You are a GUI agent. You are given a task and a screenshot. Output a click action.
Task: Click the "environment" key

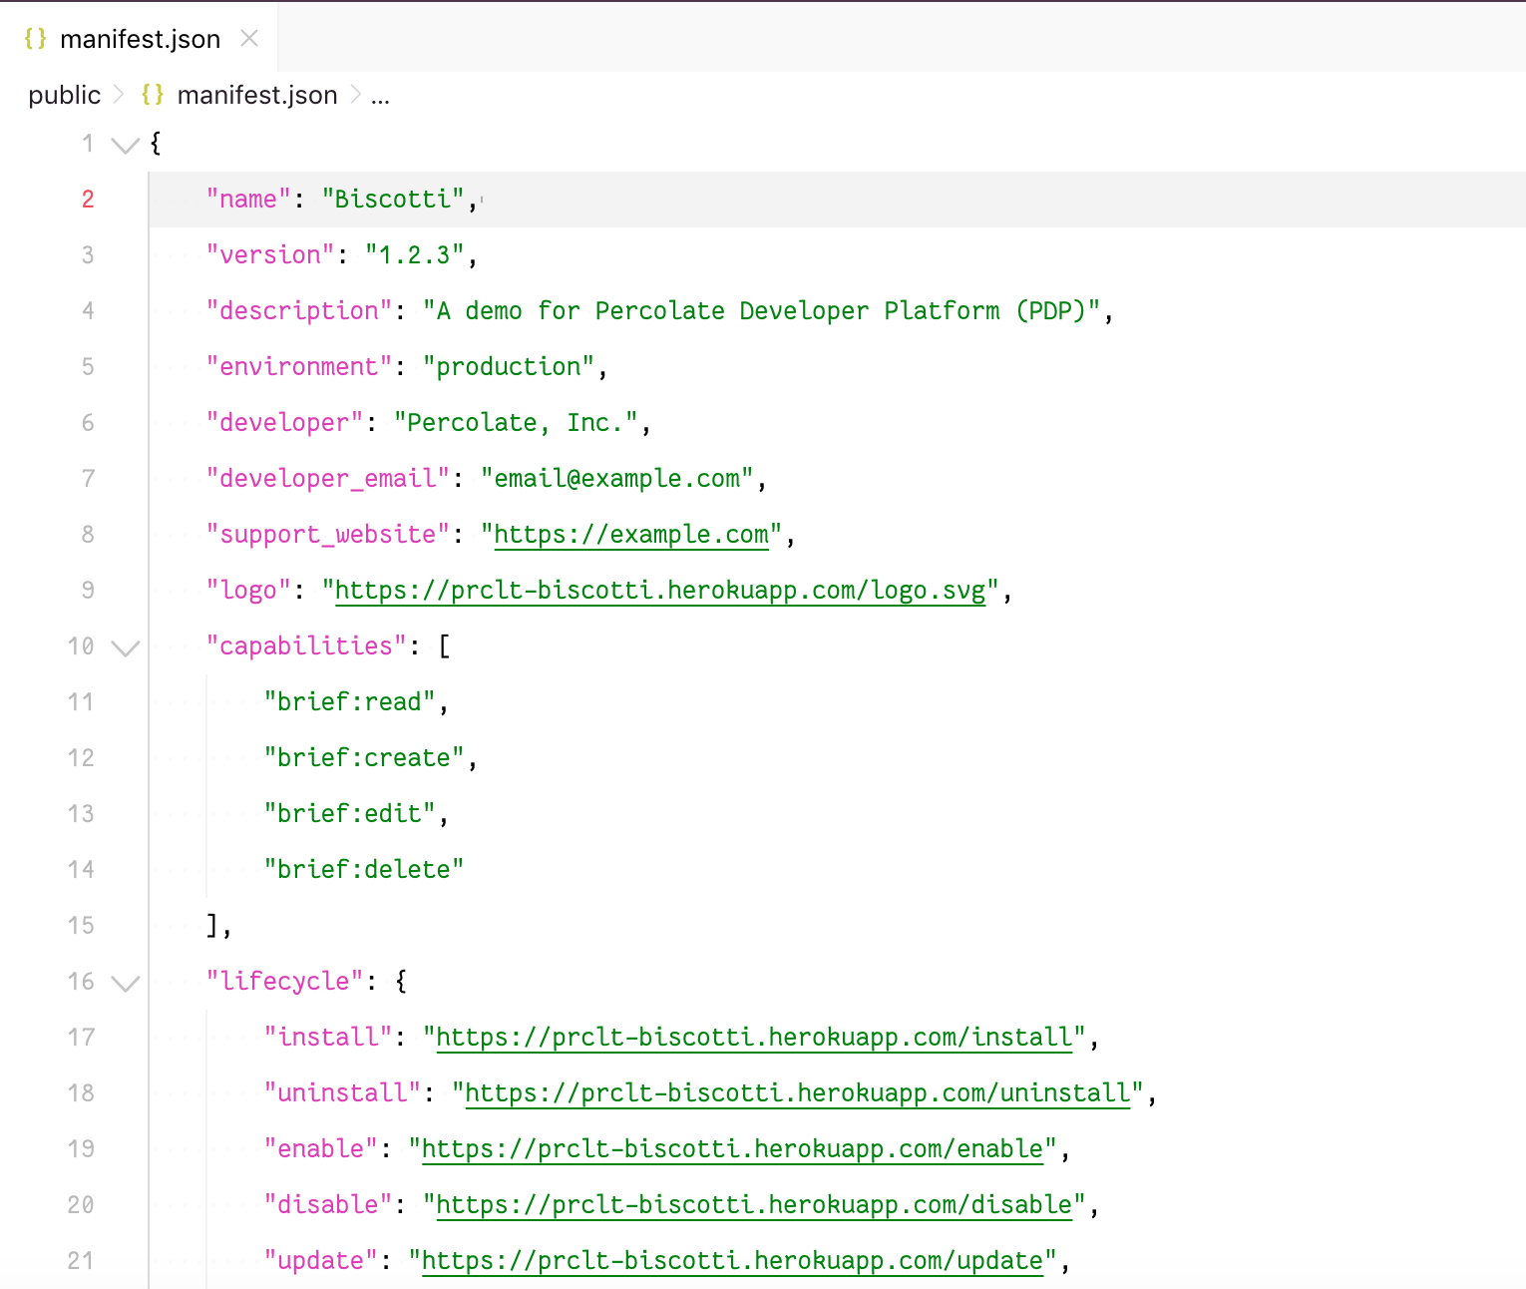click(299, 367)
